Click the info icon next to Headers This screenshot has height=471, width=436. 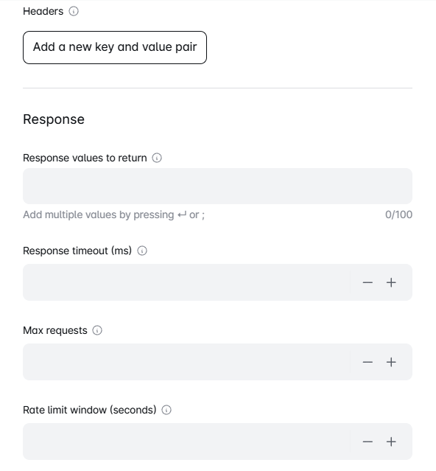tap(74, 11)
